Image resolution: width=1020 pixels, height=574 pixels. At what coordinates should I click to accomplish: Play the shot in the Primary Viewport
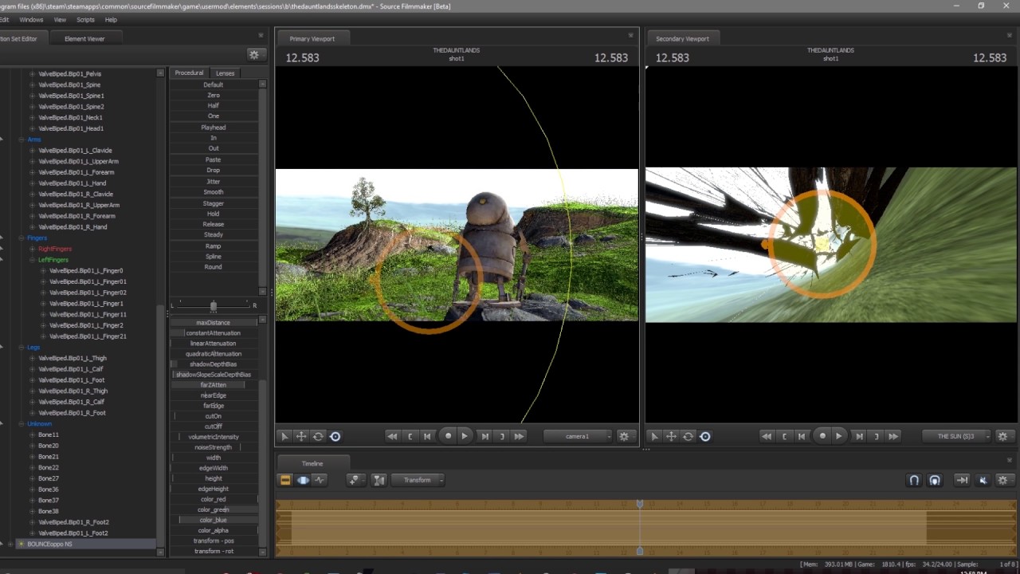click(465, 436)
